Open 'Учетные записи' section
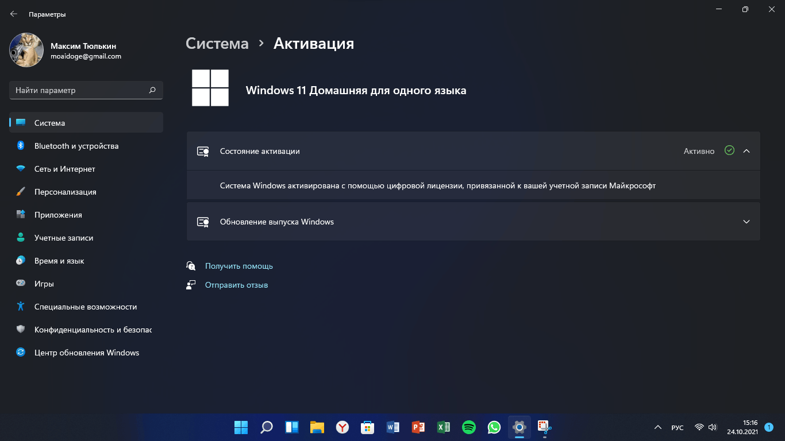 (x=86, y=238)
